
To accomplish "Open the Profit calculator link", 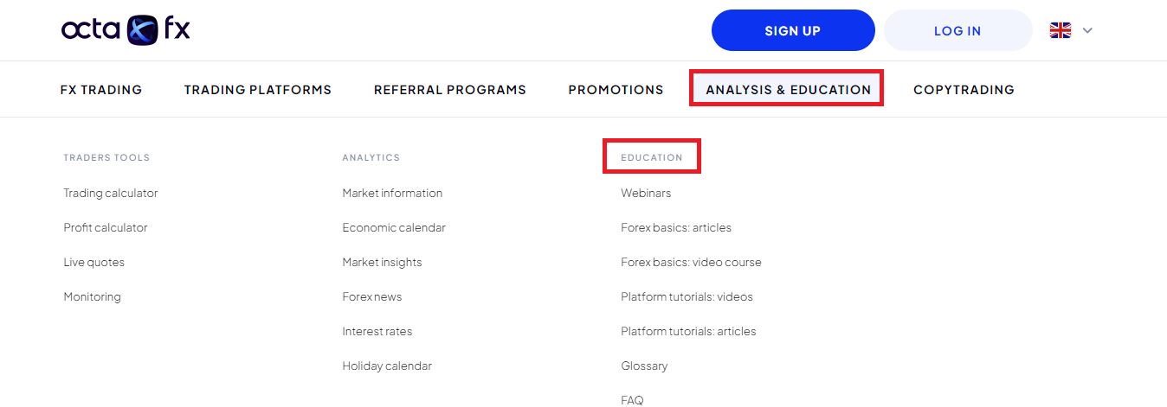I will pos(106,228).
